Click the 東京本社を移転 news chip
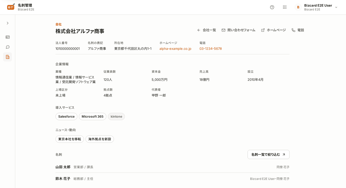The image size is (346, 188). [70, 139]
